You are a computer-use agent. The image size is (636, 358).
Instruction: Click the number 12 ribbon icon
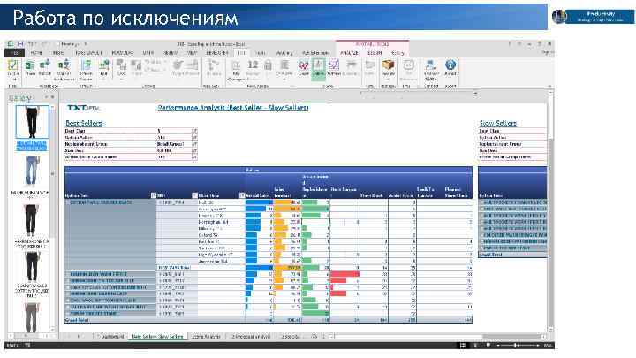253,65
